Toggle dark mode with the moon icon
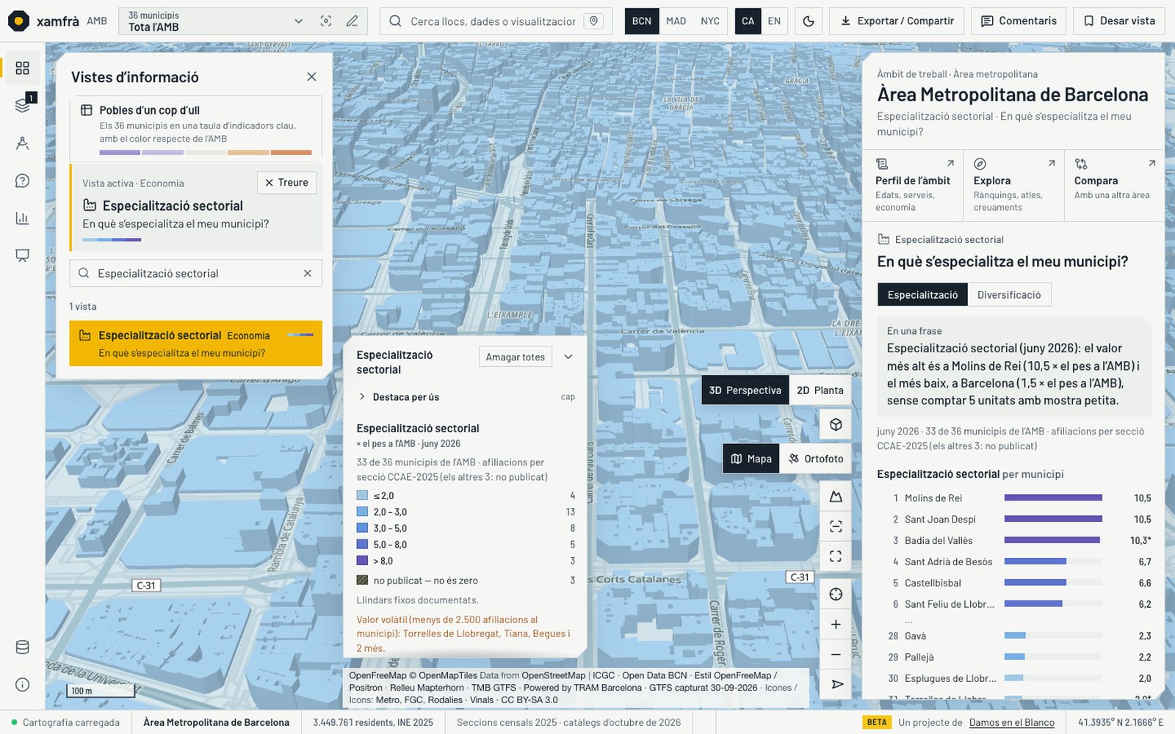This screenshot has height=734, width=1175. tap(809, 21)
